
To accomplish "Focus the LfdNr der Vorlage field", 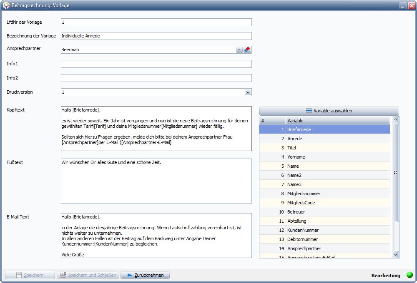I will click(x=156, y=22).
